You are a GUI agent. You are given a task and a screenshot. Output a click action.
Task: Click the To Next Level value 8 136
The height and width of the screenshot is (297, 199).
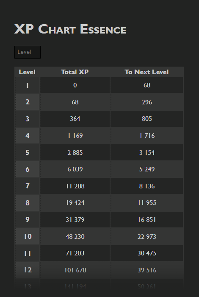pyautogui.click(x=146, y=186)
